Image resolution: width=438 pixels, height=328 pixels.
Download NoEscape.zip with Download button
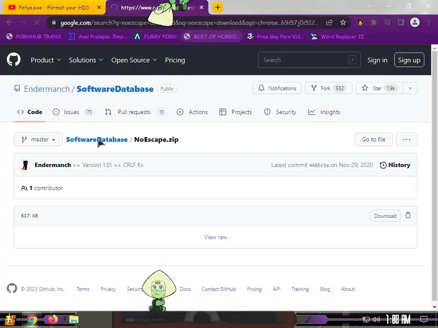coord(385,216)
